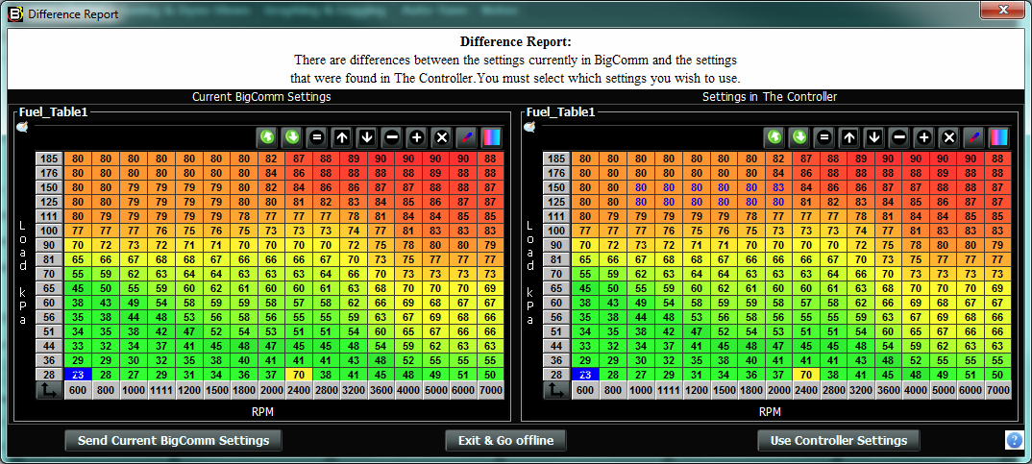Click the white down-arrow icon in Controller table toolbar

874,137
